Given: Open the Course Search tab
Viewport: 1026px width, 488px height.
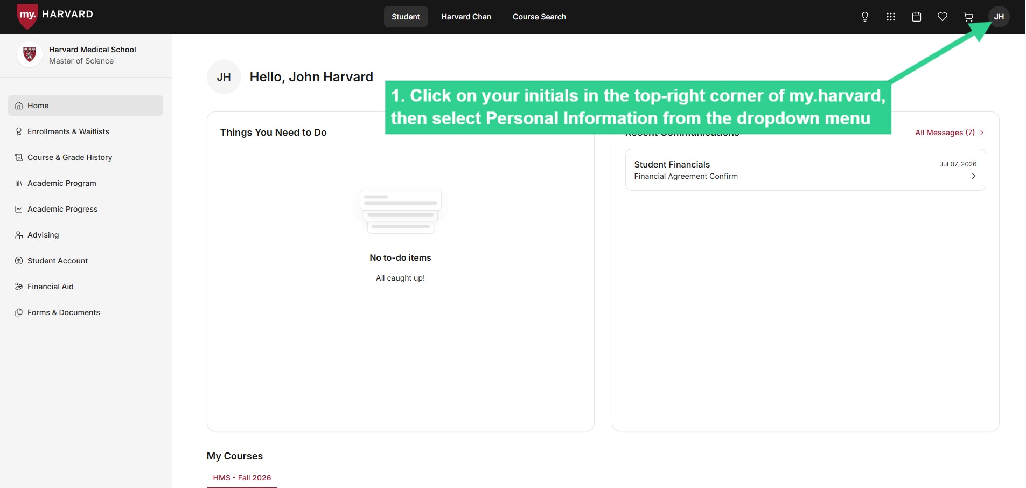Looking at the screenshot, I should pos(539,17).
